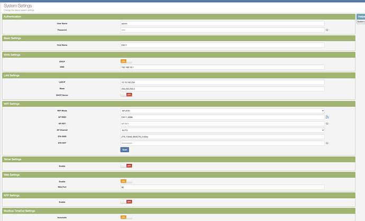This screenshot has width=365, height=221.
Task: Click the System Settings page title
Action: click(x=17, y=6)
